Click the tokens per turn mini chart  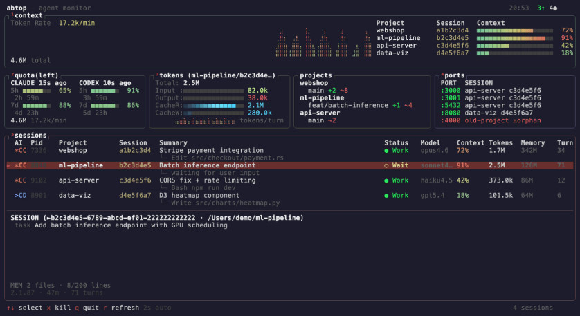(x=206, y=120)
